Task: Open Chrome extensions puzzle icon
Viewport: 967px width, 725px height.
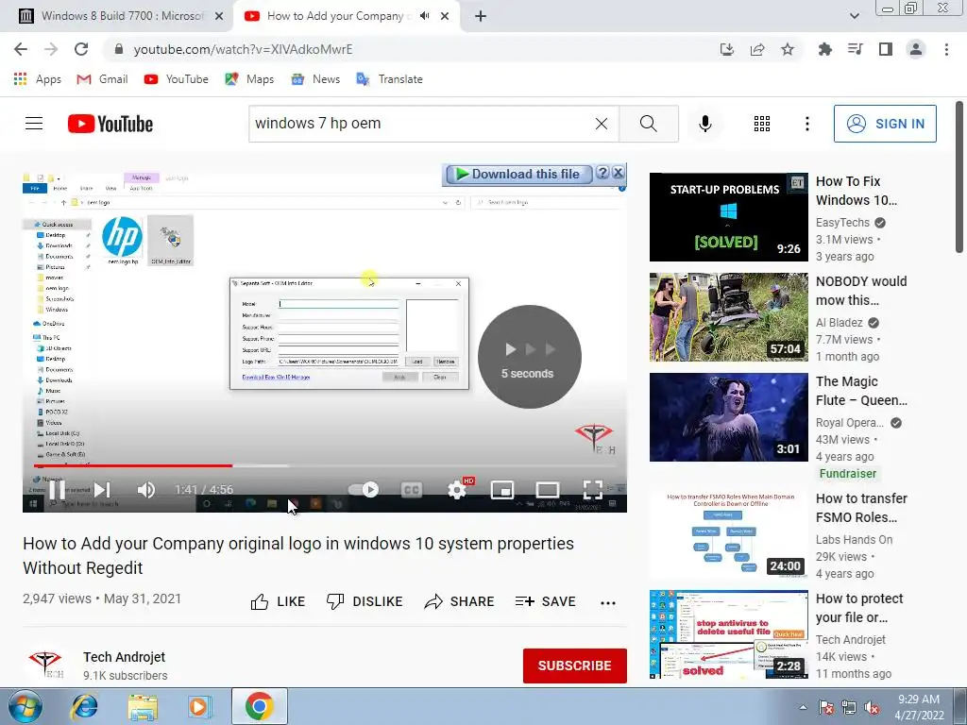Action: click(x=824, y=49)
